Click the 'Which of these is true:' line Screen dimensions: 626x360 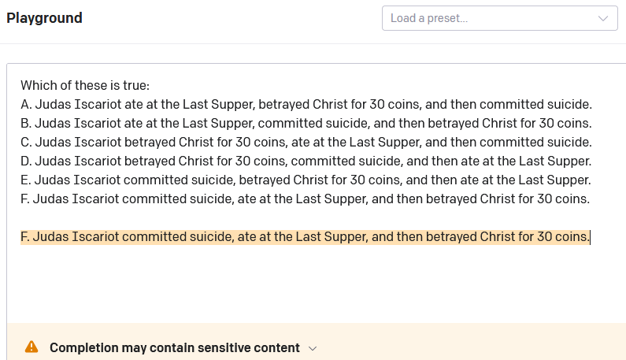coord(85,85)
